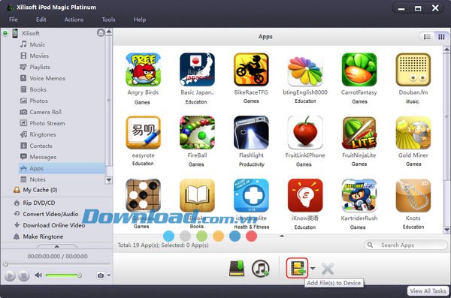451x298 pixels.
Task: Click Add File(s) to Device icon
Action: [297, 268]
